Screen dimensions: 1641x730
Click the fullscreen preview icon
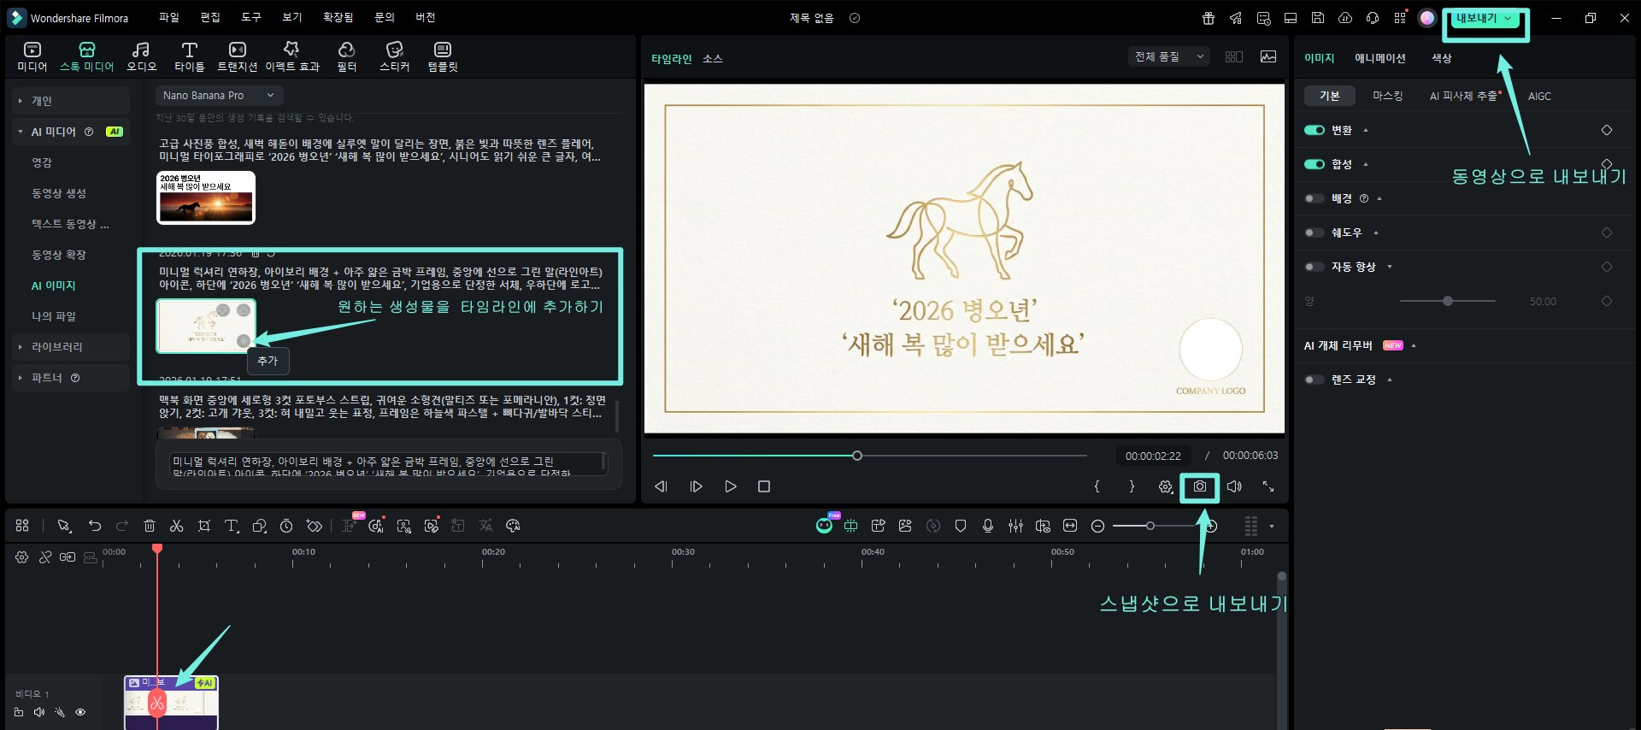tap(1268, 486)
